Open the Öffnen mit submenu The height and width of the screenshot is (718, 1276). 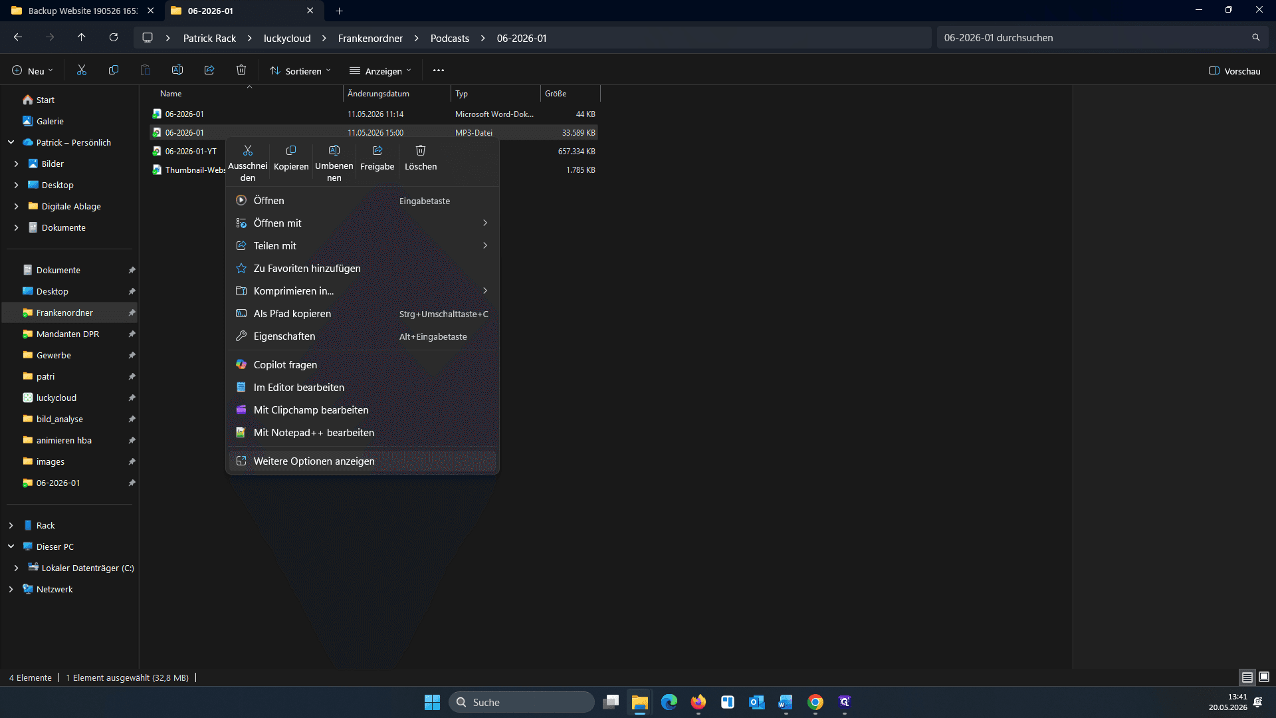(363, 223)
